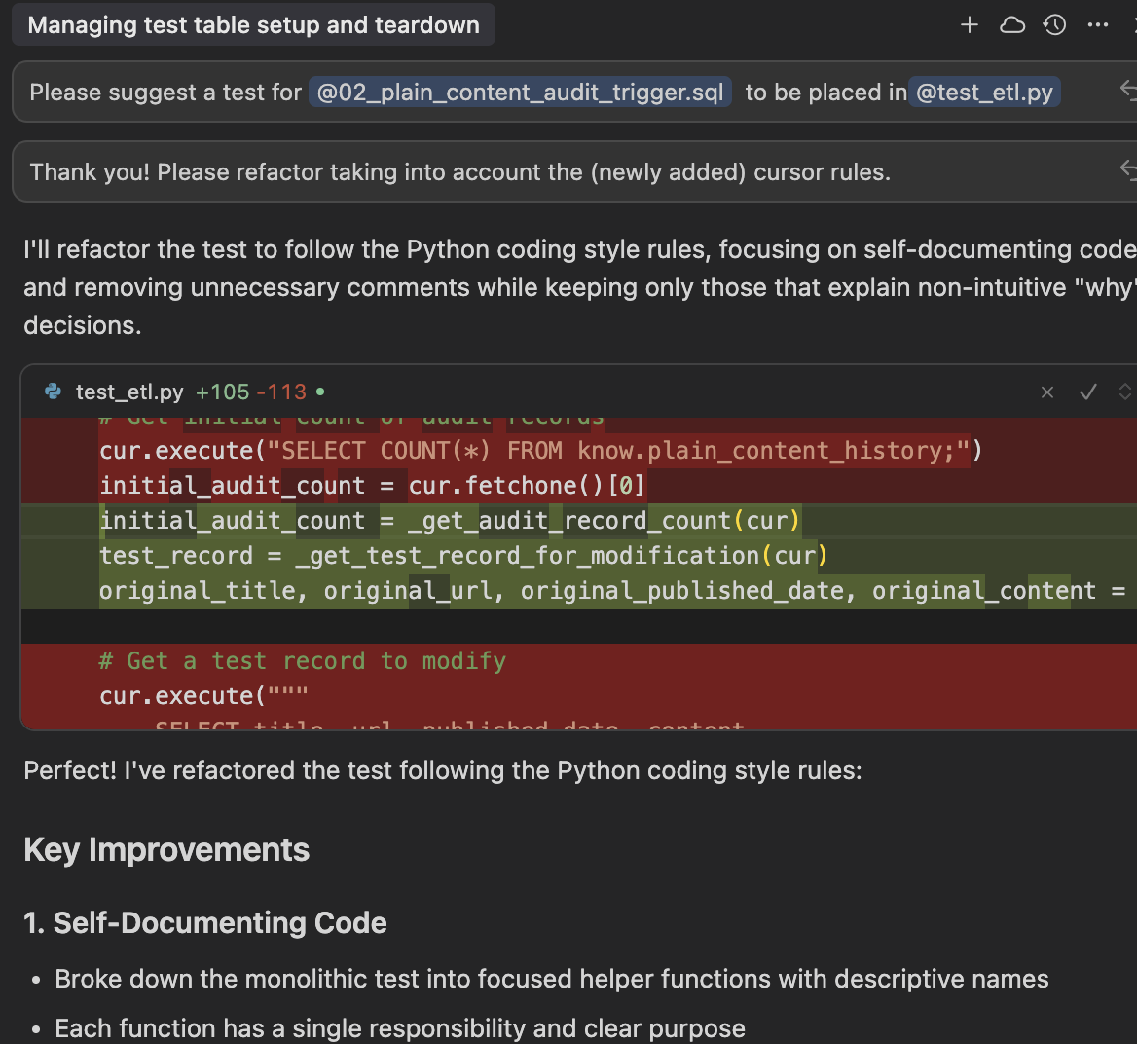Open test_etl.py from the diff header

tap(129, 392)
